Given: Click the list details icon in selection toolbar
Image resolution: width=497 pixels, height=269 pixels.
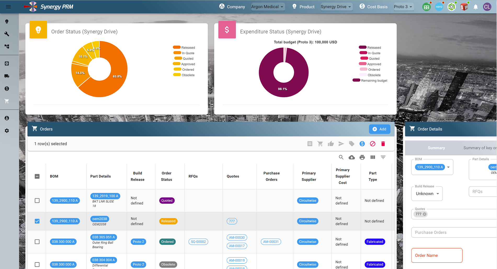Looking at the screenshot, I should (x=310, y=144).
